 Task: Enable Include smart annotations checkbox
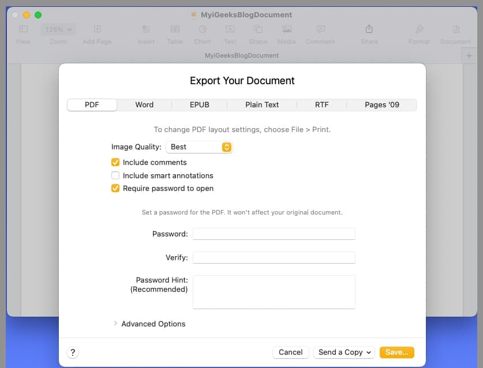115,175
